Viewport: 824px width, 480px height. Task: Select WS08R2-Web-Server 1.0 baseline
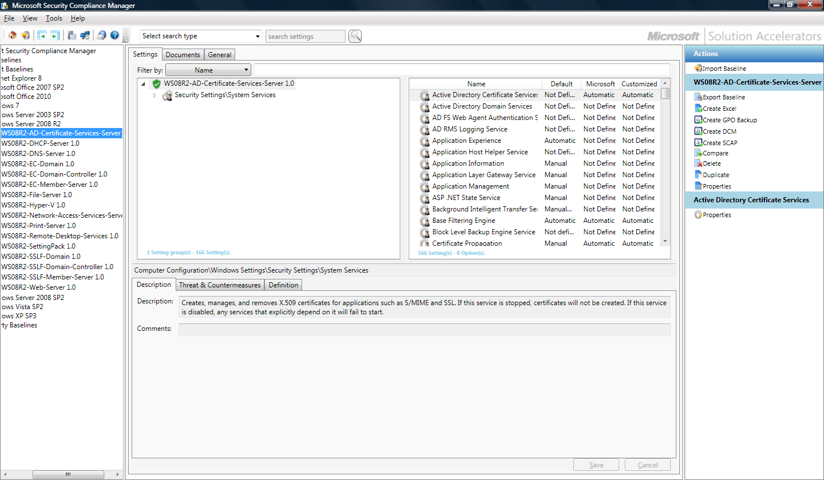coord(38,287)
